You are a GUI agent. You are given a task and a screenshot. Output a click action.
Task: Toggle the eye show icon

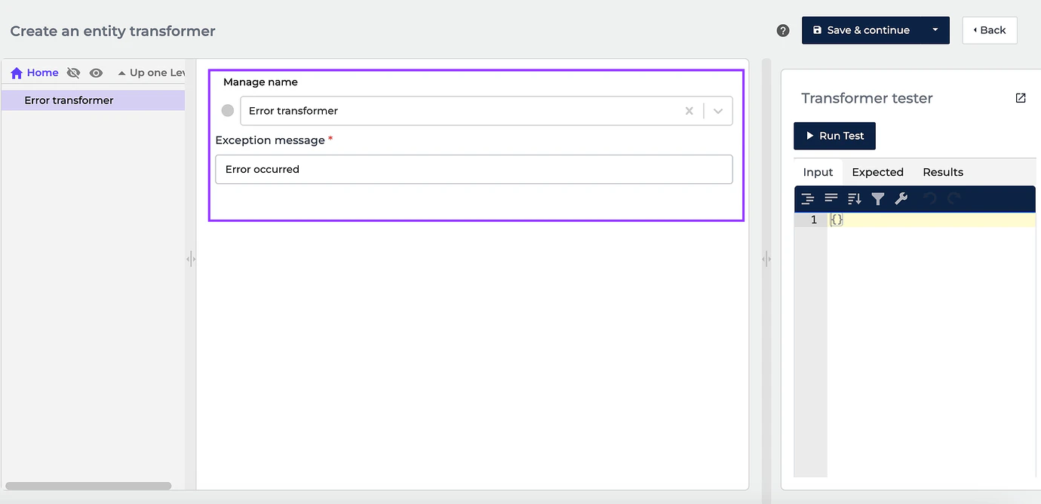pyautogui.click(x=96, y=73)
